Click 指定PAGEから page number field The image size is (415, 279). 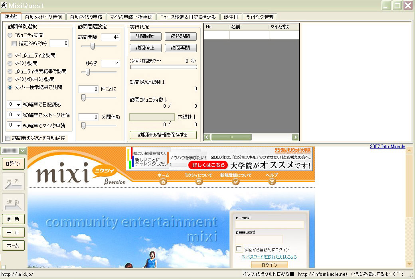point(59,43)
